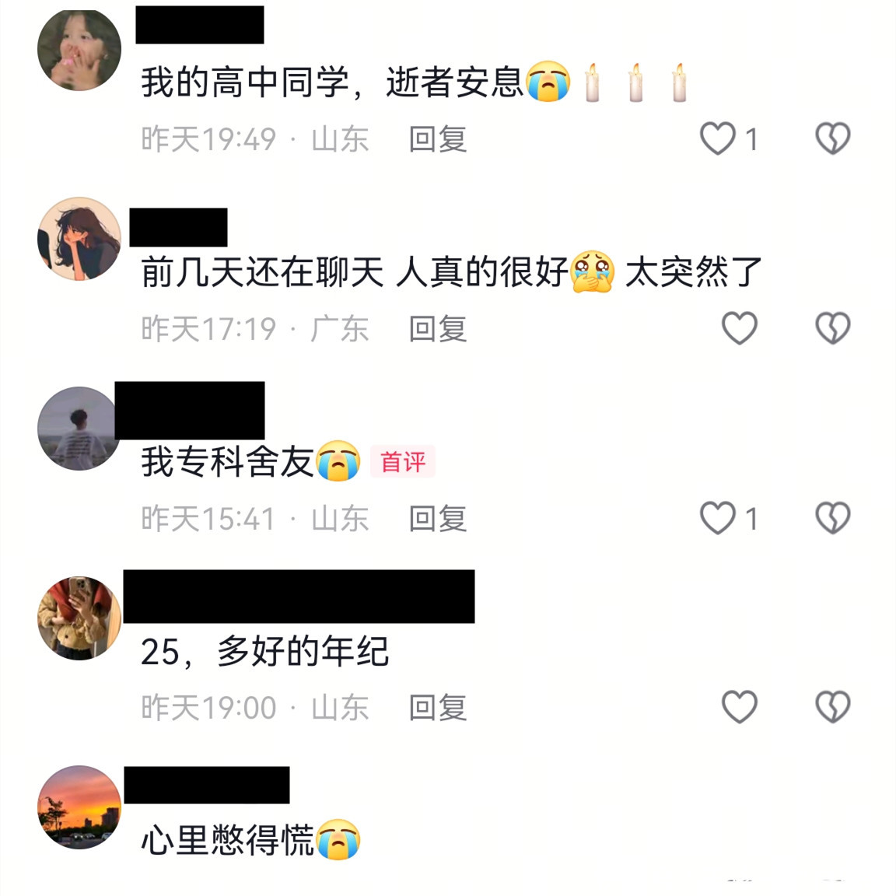Reply to the 昨天15:41 comment
This screenshot has width=896, height=896.
click(438, 518)
